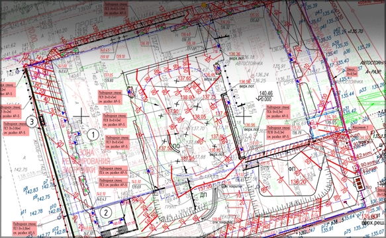Image resolution: width=386 pixels, height=238 pixels.
Task: Click the ПО label near the curved wall
Action: click(x=176, y=146)
